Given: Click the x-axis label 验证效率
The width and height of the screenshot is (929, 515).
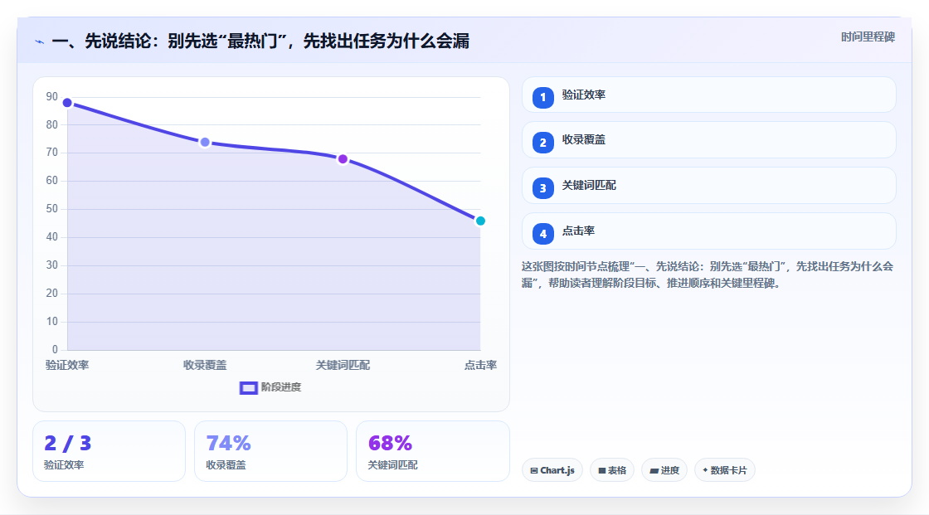Looking at the screenshot, I should tap(67, 365).
